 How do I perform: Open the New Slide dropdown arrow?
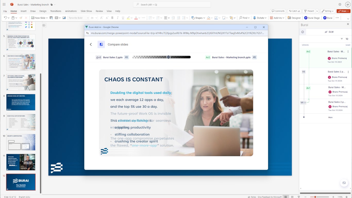click(46, 18)
